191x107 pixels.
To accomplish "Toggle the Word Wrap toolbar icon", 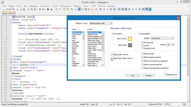I will pyautogui.click(x=72, y=9).
